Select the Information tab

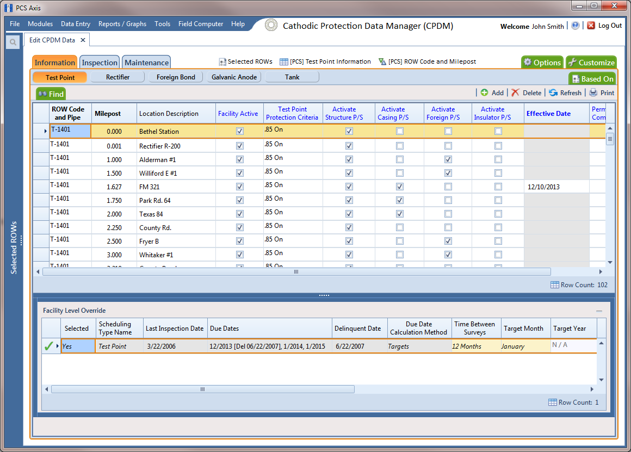tap(55, 63)
